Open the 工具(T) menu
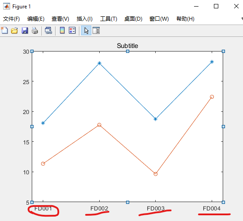The width and height of the screenshot is (243, 221). [x=108, y=19]
